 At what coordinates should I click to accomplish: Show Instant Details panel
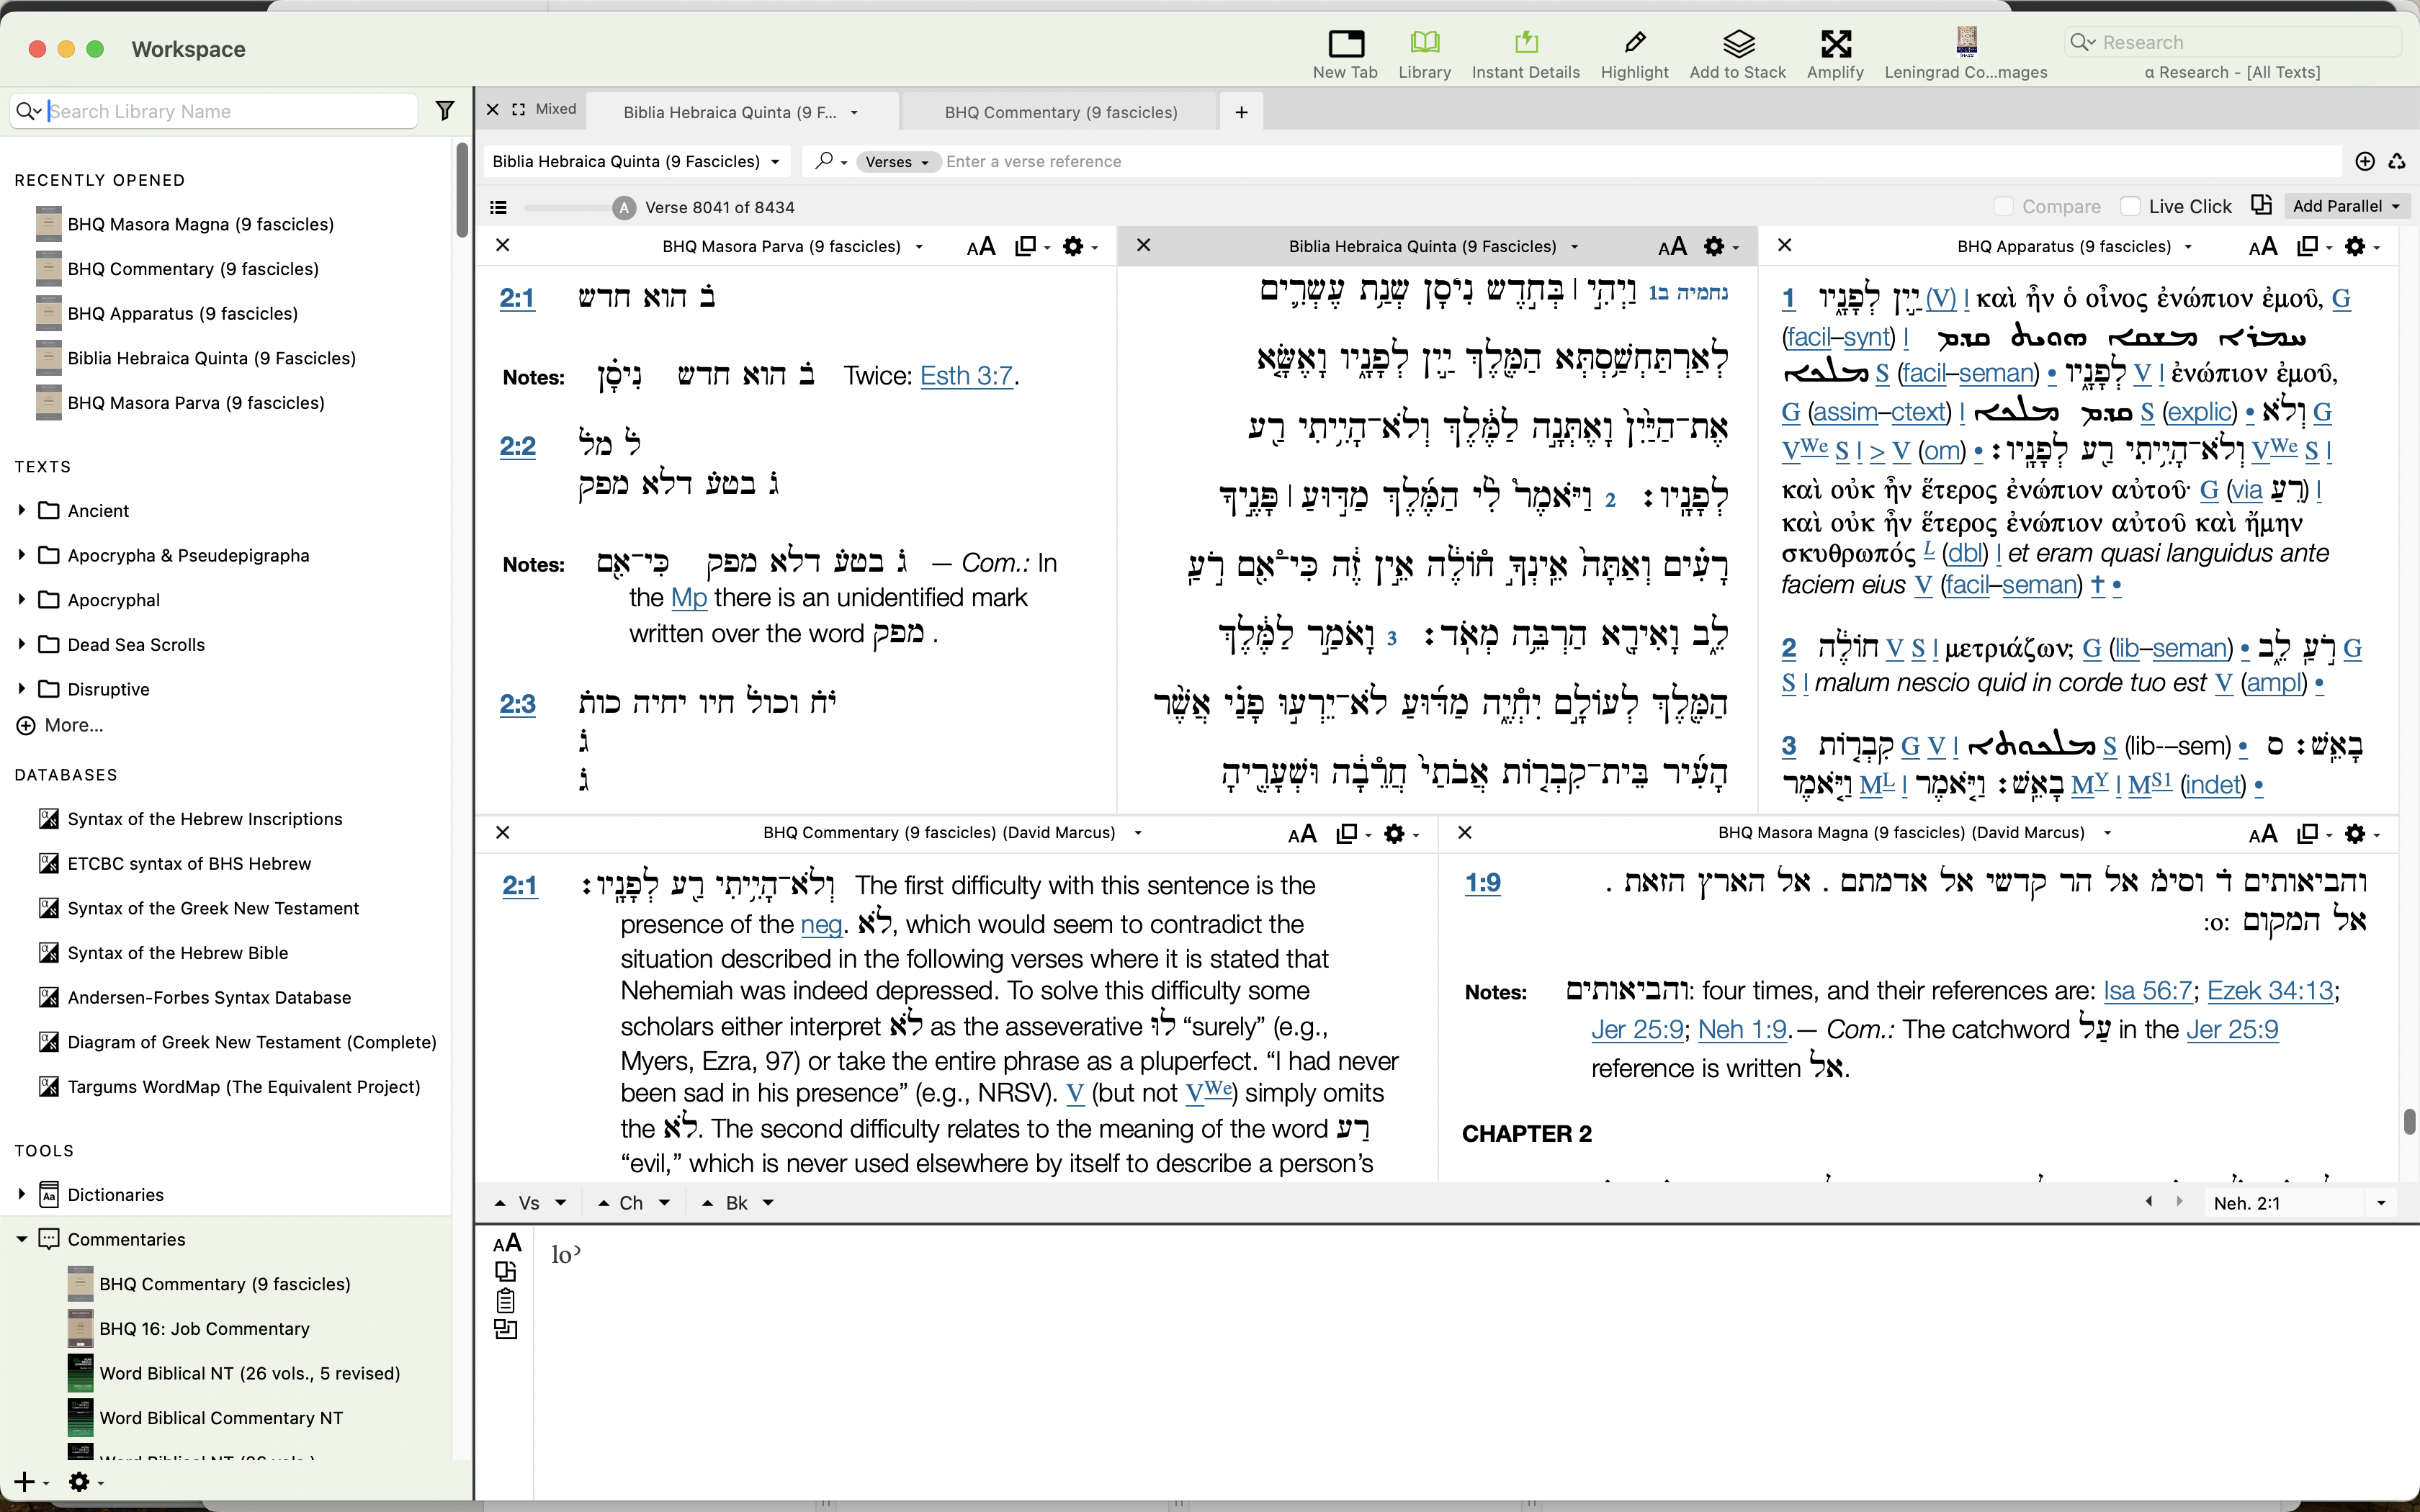tap(1525, 54)
